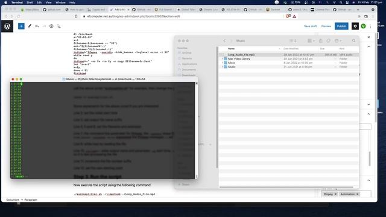Close the editor settings sidebar
The width and height of the screenshot is (386, 217).
tap(369, 37)
